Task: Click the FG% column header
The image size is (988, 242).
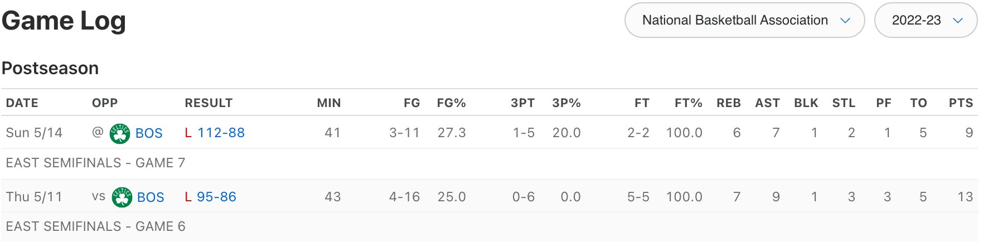Action: pos(451,103)
